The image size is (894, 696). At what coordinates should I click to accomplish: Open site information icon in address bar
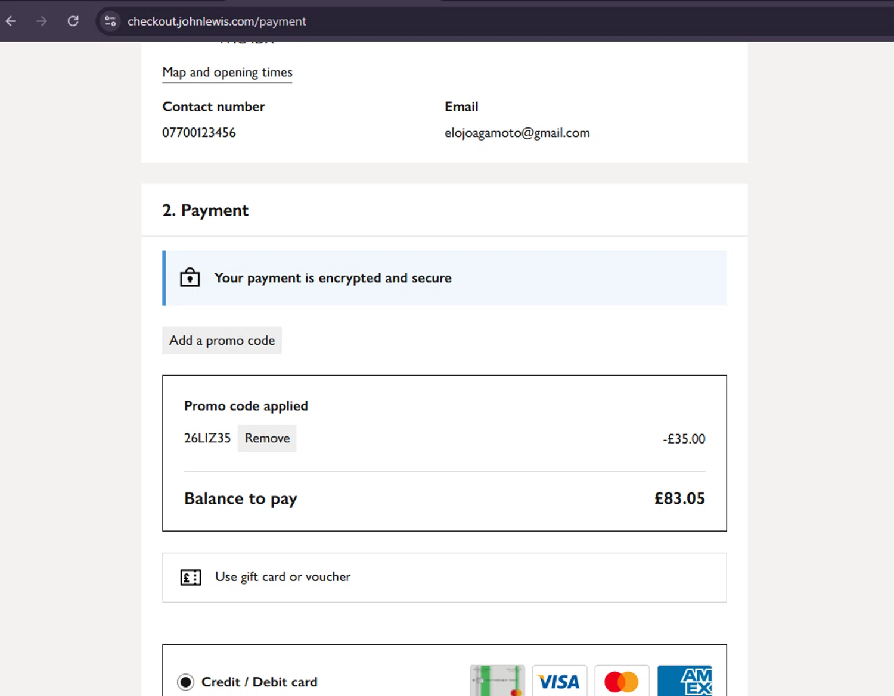click(110, 21)
